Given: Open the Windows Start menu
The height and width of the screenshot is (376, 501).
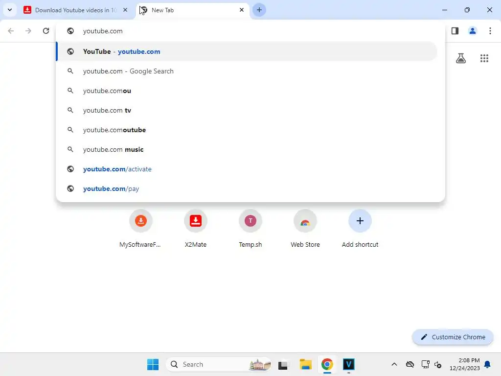Looking at the screenshot, I should pos(153,364).
